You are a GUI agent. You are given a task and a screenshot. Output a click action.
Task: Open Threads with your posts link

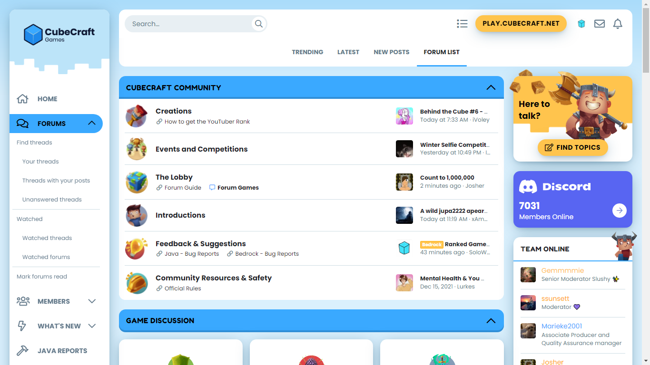pos(56,181)
